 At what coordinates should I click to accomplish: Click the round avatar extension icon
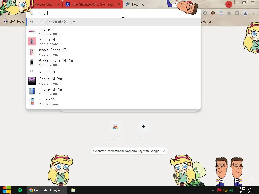tap(213, 13)
